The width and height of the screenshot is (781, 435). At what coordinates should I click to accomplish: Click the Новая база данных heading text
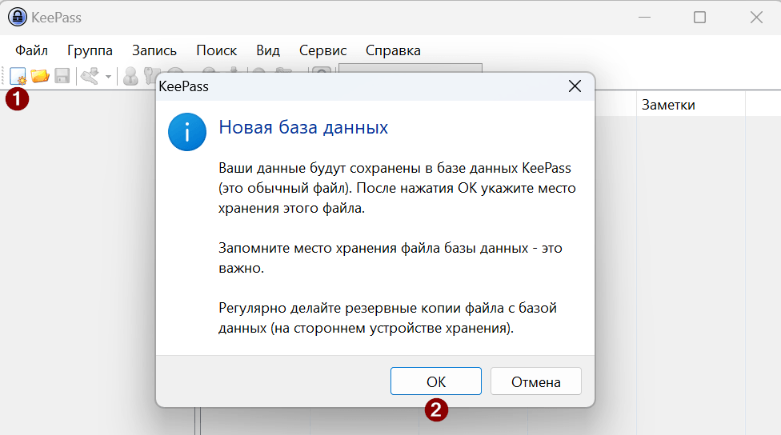[303, 127]
